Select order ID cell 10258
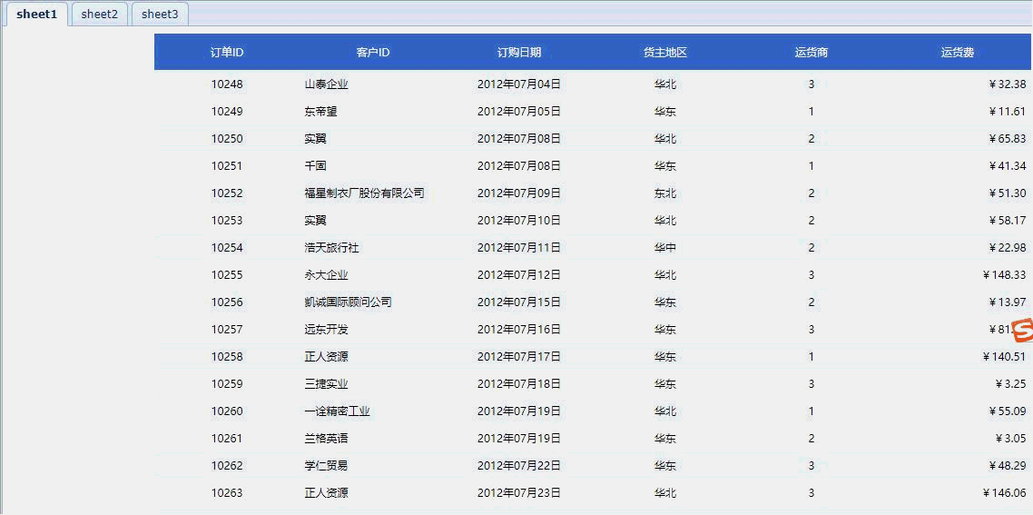The image size is (1033, 515). [227, 357]
